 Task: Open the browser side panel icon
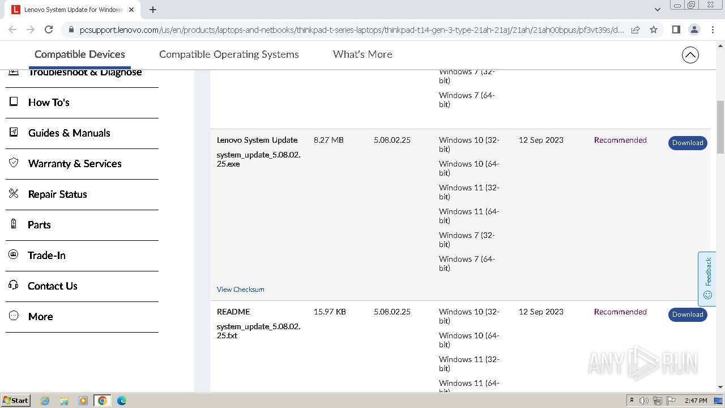pyautogui.click(x=676, y=29)
